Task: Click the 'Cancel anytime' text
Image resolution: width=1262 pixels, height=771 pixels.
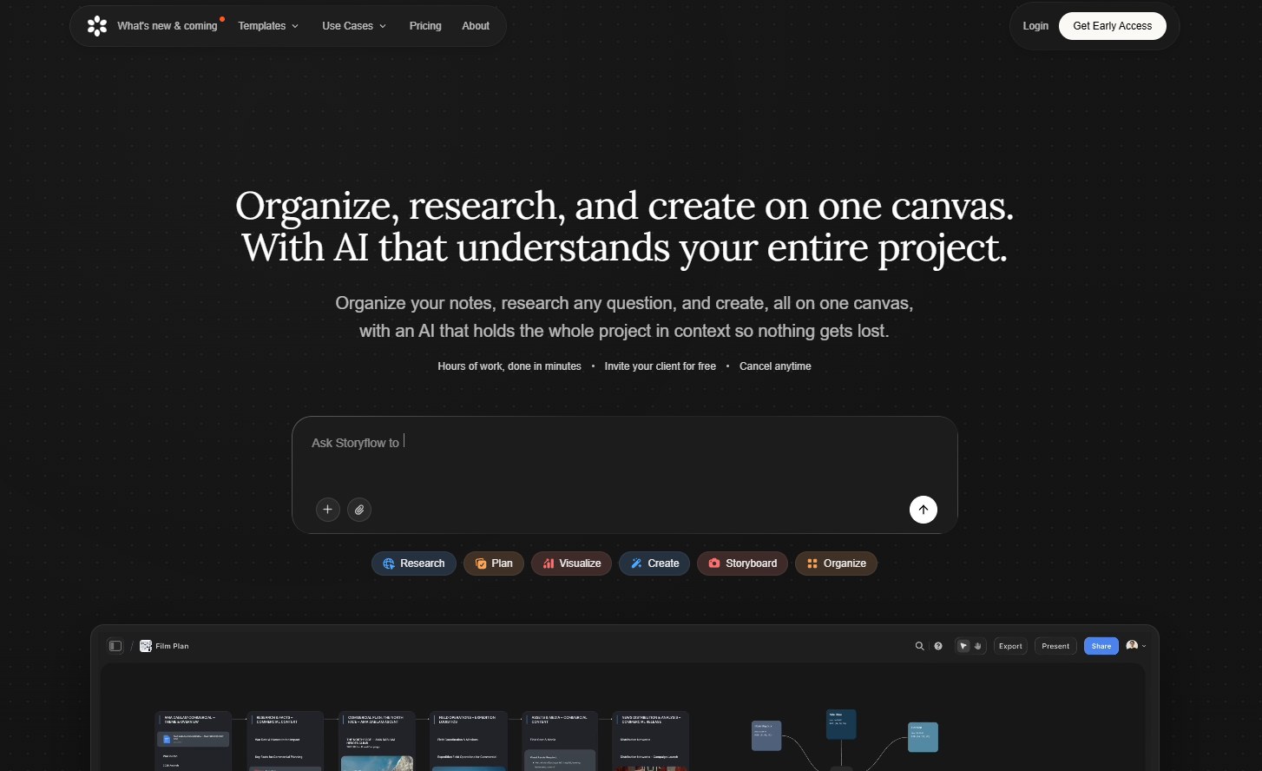Action: (775, 366)
